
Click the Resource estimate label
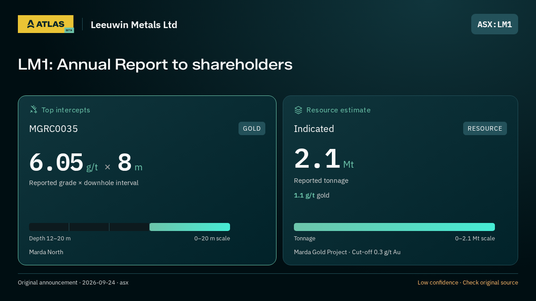point(339,110)
